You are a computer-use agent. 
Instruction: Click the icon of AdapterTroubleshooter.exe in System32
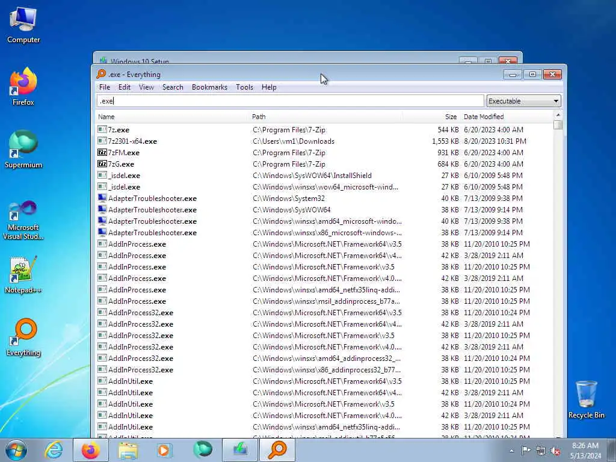point(102,198)
